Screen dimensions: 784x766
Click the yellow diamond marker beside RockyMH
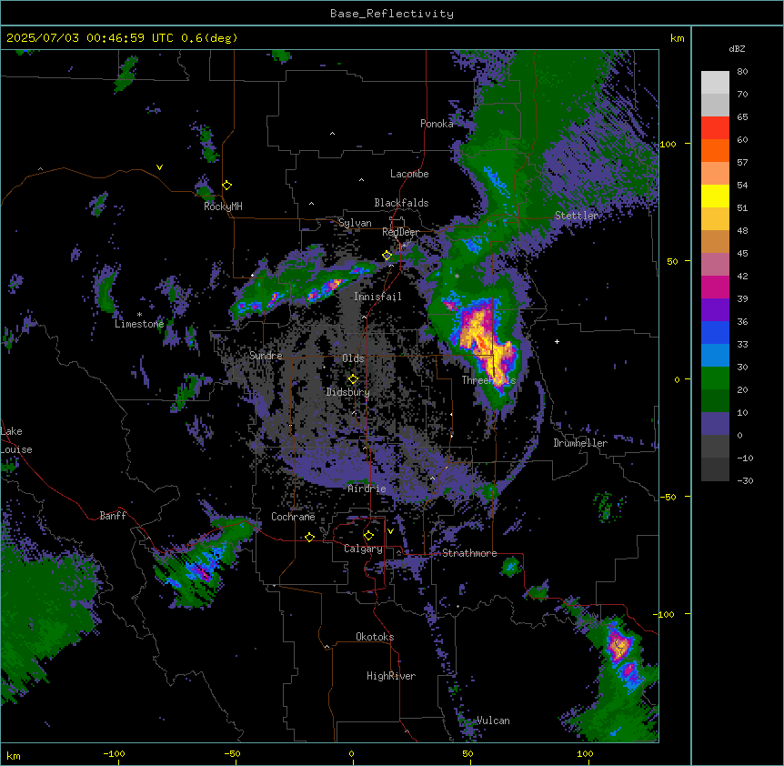click(227, 186)
